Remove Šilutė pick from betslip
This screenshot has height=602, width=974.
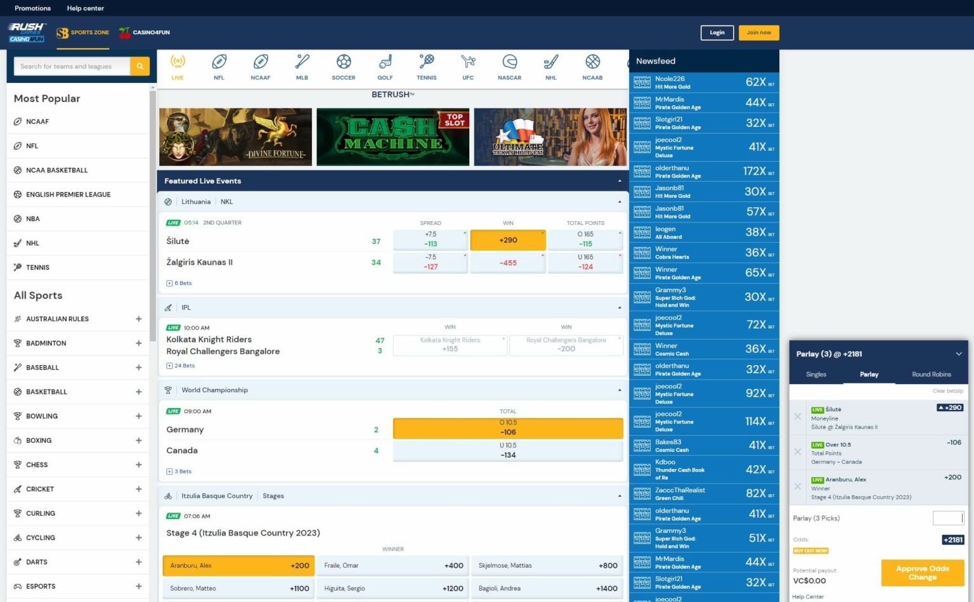(798, 416)
